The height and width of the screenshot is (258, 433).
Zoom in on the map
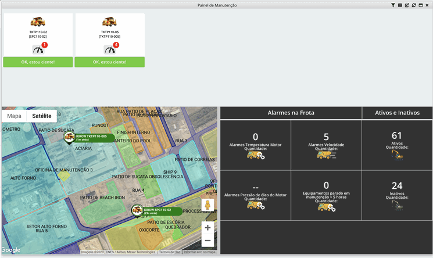click(x=207, y=228)
